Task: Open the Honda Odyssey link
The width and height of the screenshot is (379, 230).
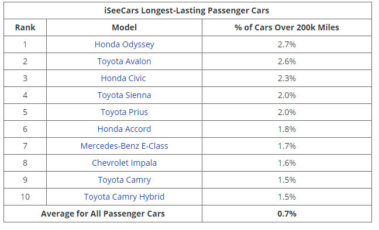Action: click(124, 44)
